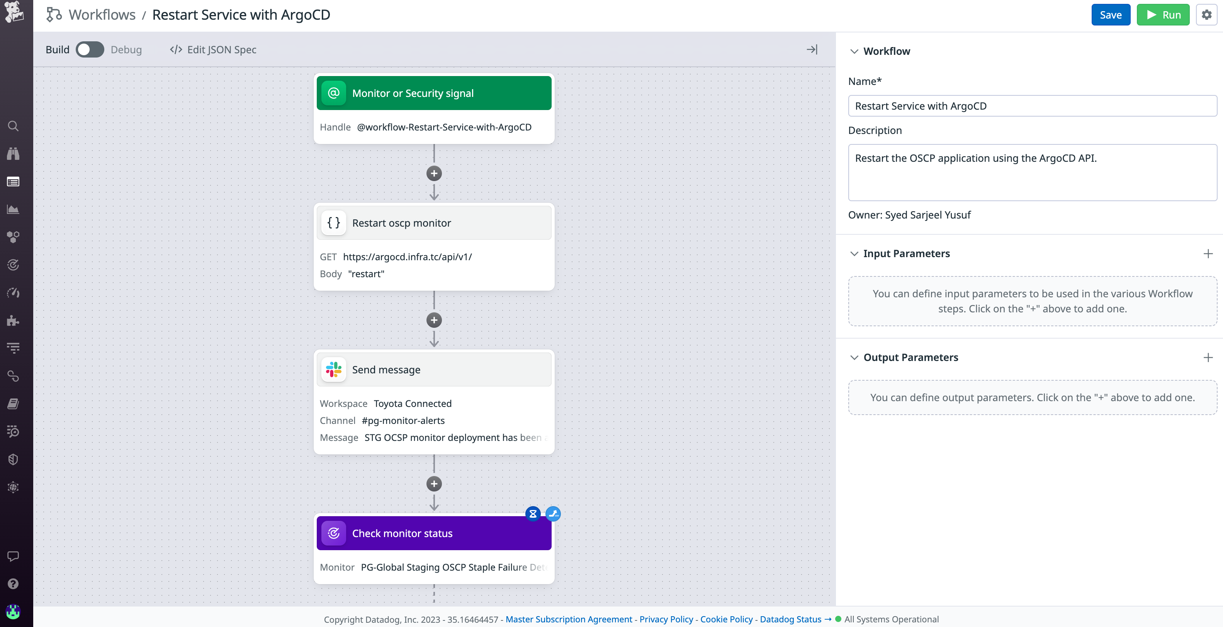Run the Restart Service with ArgoCD workflow
The height and width of the screenshot is (627, 1223).
1163,15
